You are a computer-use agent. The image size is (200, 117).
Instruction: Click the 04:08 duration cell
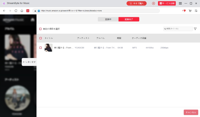(120, 48)
